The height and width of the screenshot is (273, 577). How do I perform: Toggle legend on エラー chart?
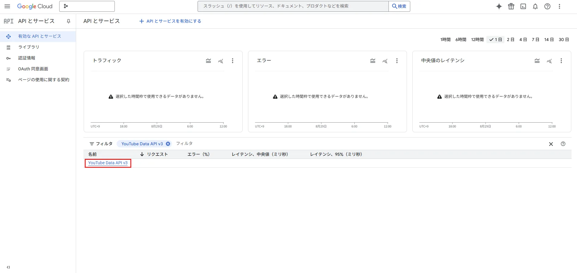tap(373, 61)
